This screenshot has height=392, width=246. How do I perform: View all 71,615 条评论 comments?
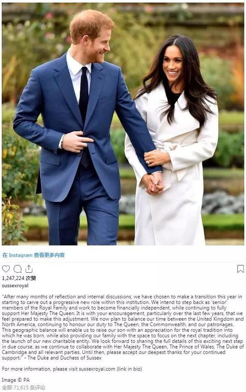coord(24,388)
